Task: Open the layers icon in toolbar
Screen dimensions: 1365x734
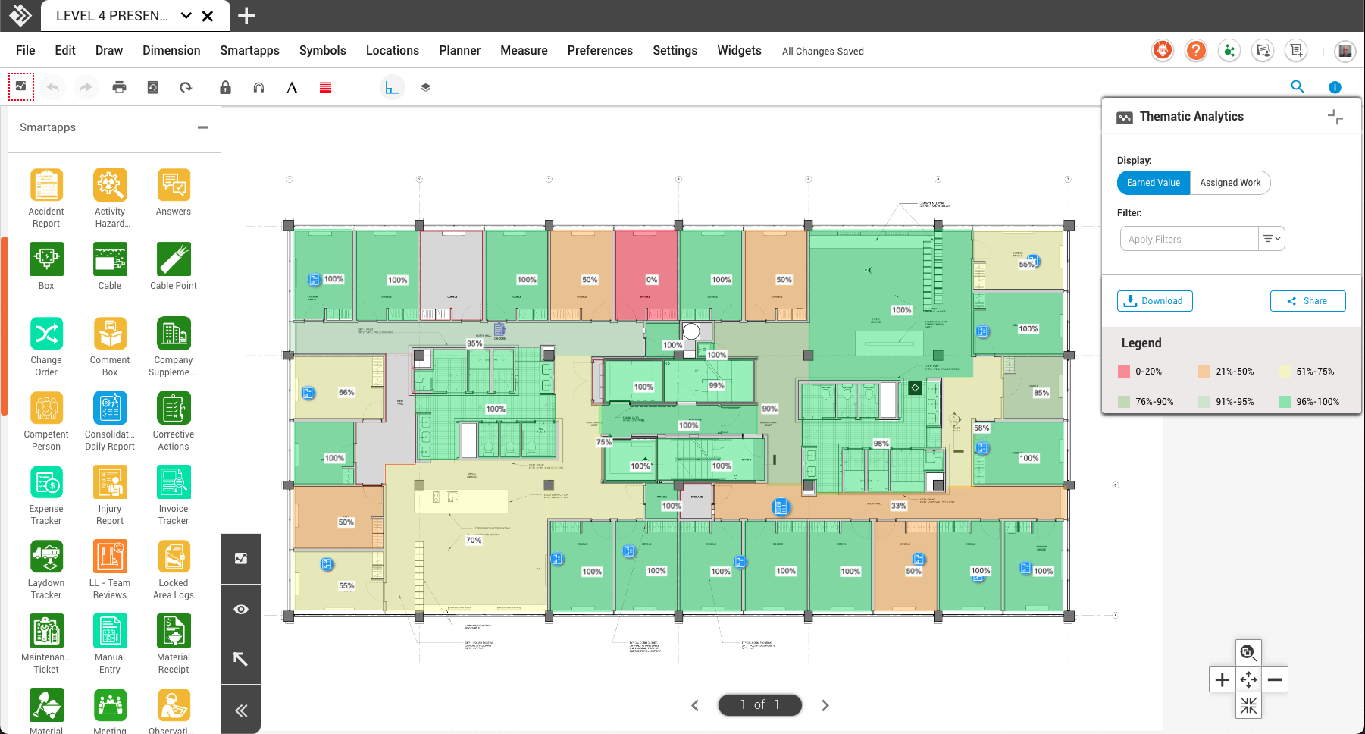Action: [426, 87]
